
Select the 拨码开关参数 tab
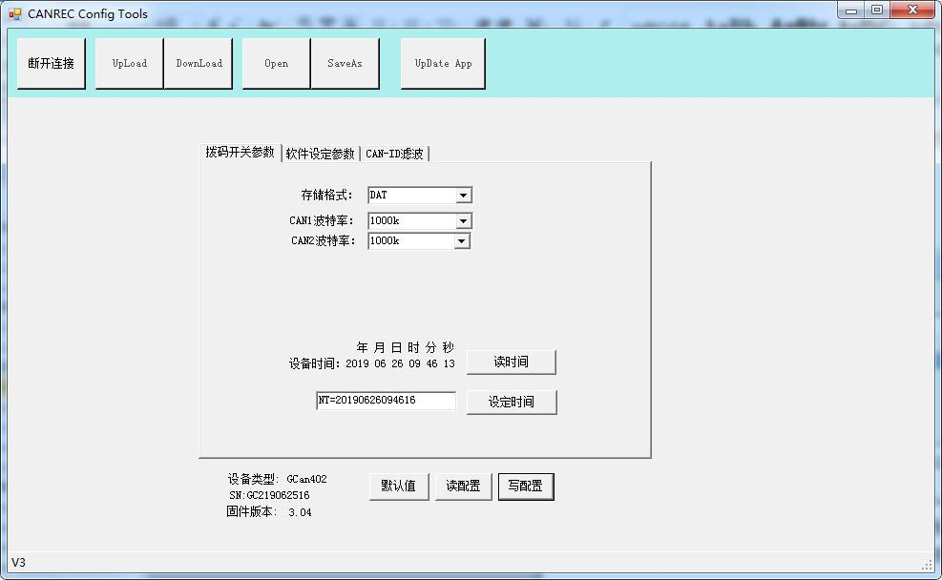(240, 153)
